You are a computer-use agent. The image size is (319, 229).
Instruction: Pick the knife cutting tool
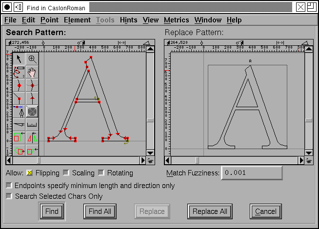(19, 126)
